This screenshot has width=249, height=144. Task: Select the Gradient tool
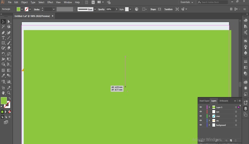tap(9, 70)
